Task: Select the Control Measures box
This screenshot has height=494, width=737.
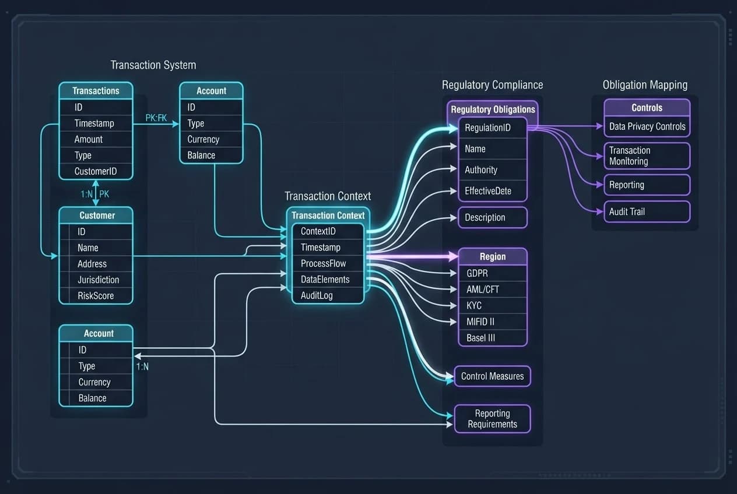Action: (x=493, y=376)
